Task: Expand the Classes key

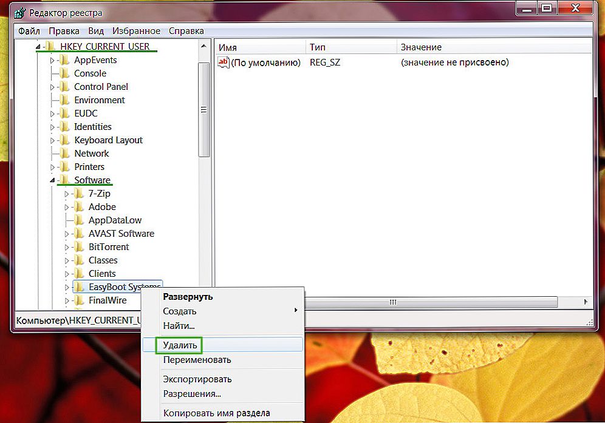Action: pos(66,261)
